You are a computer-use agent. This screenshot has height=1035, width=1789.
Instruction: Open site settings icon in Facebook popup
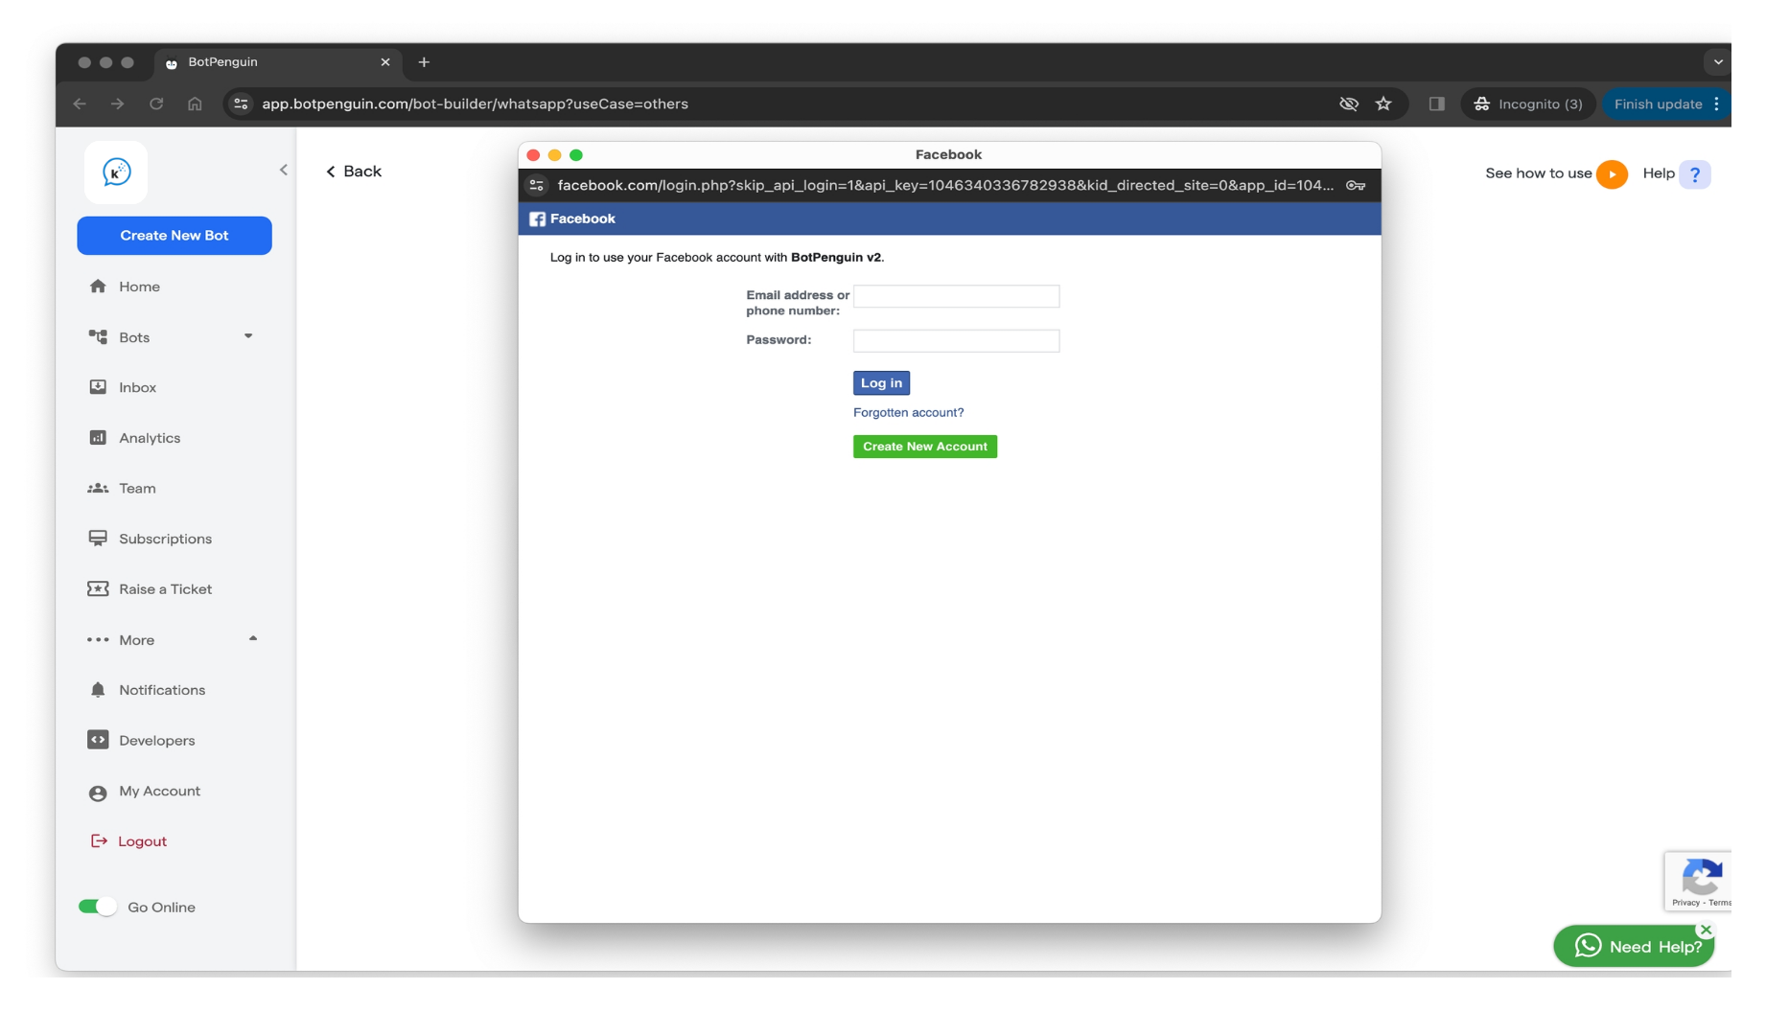click(537, 185)
